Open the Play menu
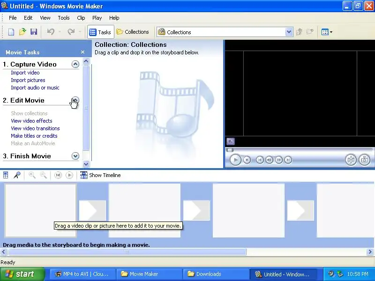 point(97,18)
